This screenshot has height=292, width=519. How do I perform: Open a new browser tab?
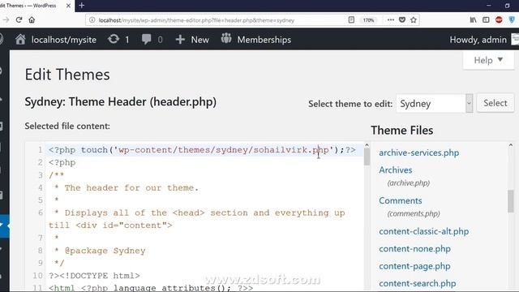click(82, 6)
